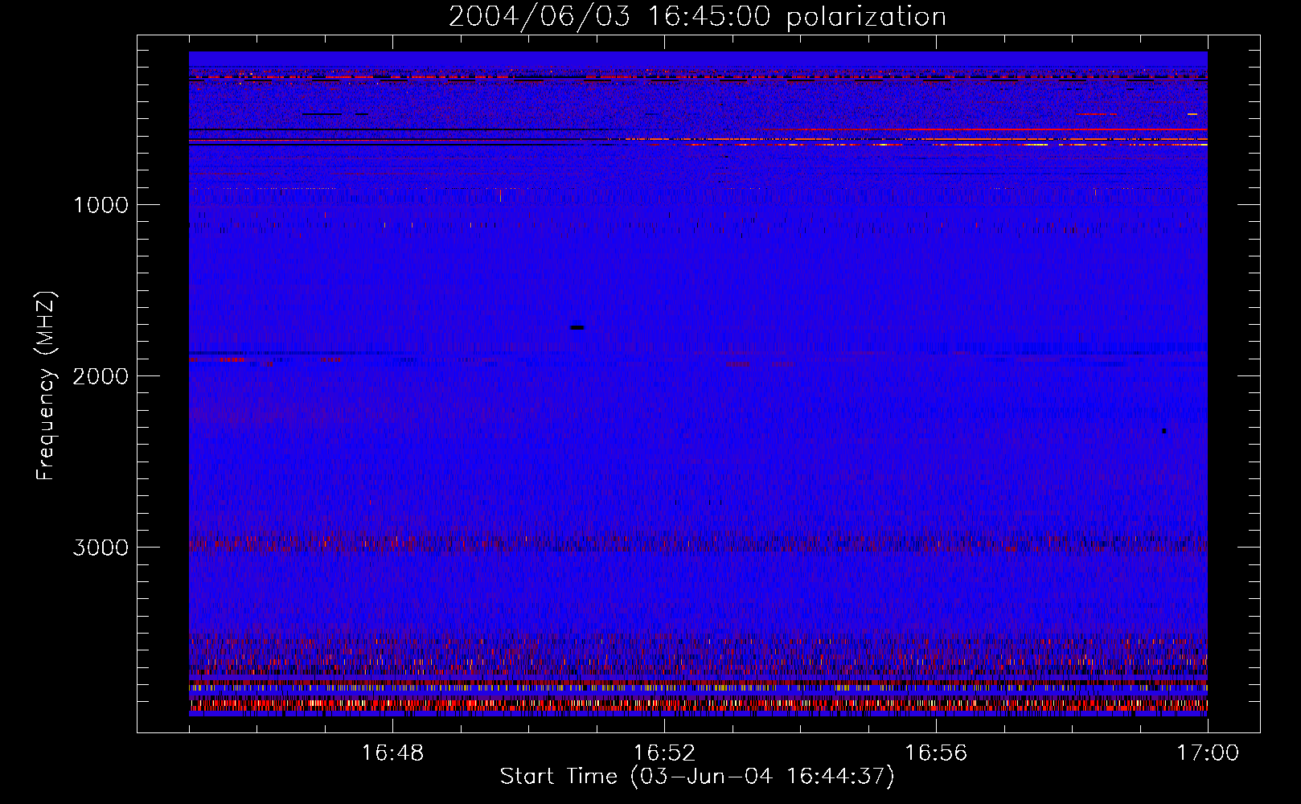This screenshot has width=1301, height=804.
Task: Select the 3000 frequency tick label
Action: click(101, 548)
